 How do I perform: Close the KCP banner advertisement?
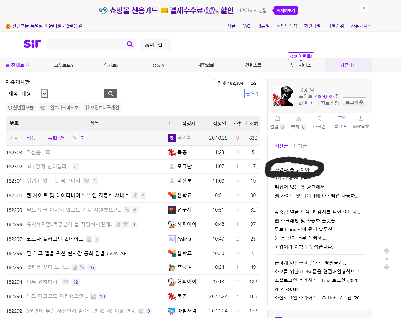pyautogui.click(x=364, y=8)
